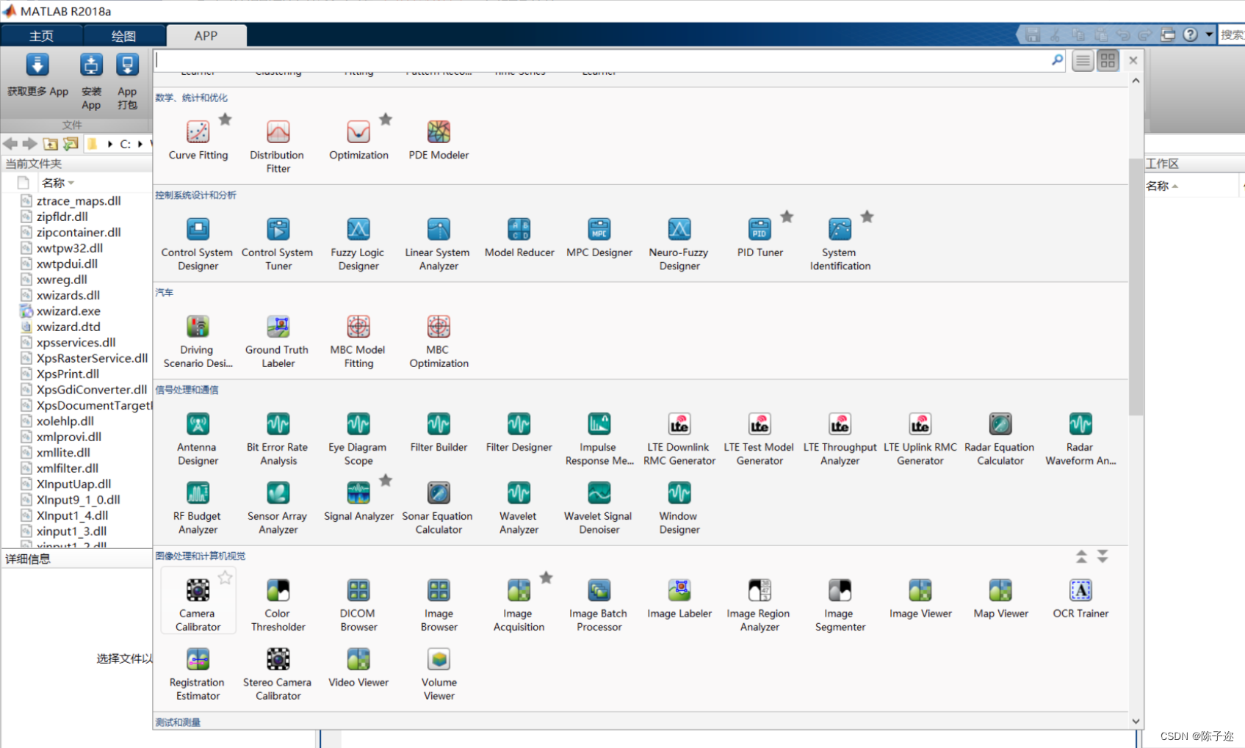Open the help question mark icon
Image resolution: width=1245 pixels, height=748 pixels.
[x=1191, y=35]
